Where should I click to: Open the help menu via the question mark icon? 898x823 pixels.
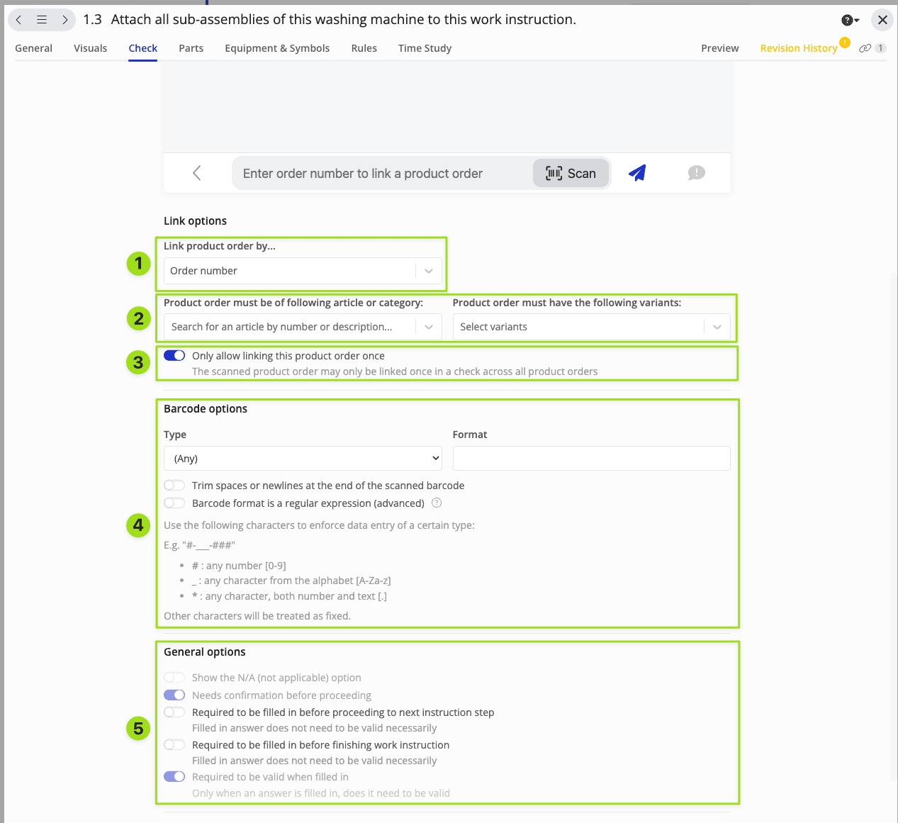[x=848, y=20]
